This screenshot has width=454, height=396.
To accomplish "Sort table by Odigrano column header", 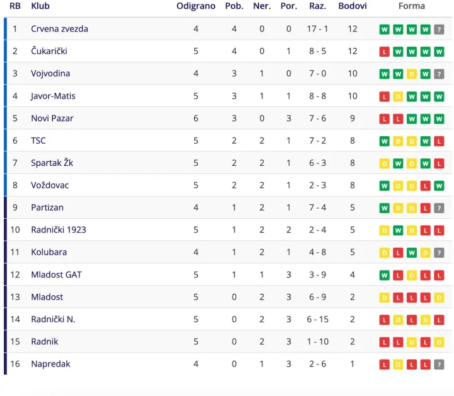I will (195, 6).
